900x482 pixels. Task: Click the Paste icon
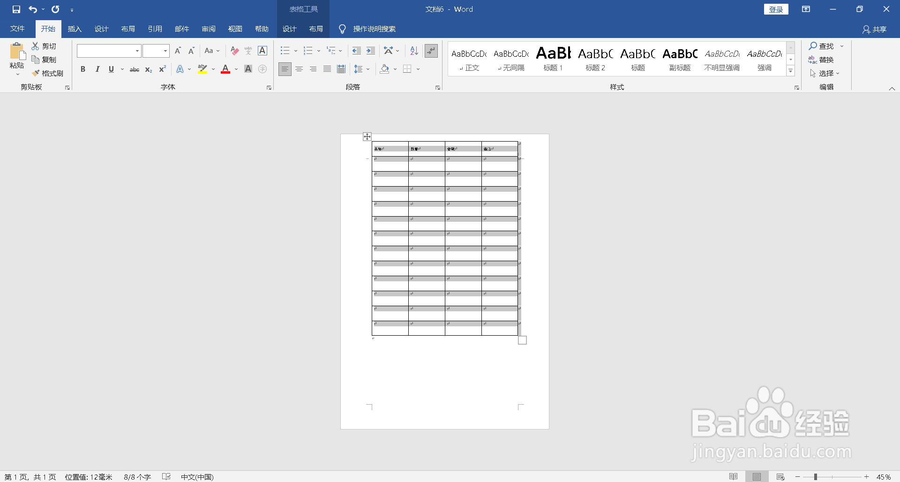click(x=17, y=52)
